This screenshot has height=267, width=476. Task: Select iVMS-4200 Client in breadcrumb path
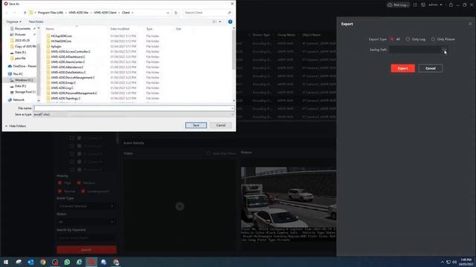(x=105, y=13)
